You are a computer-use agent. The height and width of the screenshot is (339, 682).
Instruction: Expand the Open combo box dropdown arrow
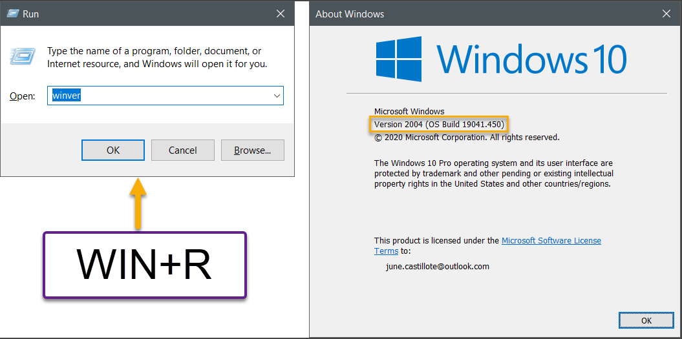pos(277,96)
